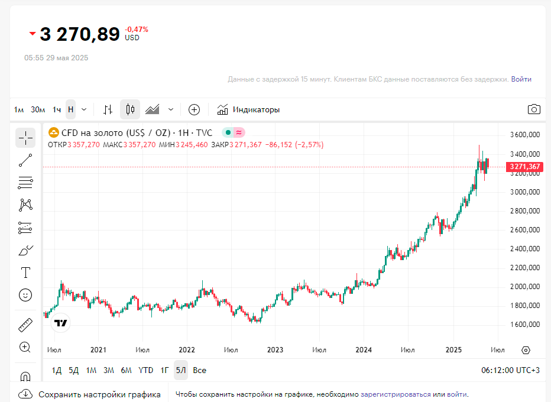Select the ruler measure tool
551x402 pixels.
(25, 325)
